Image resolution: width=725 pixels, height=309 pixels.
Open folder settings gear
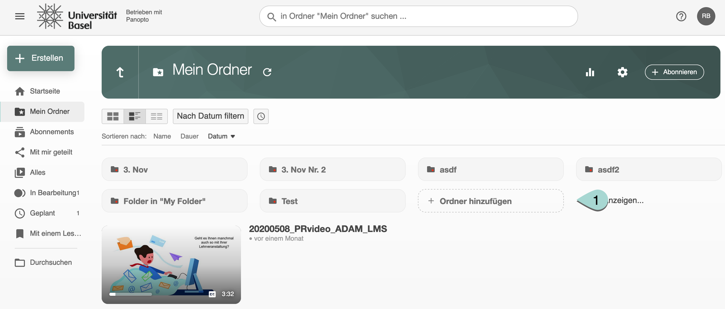pyautogui.click(x=622, y=72)
